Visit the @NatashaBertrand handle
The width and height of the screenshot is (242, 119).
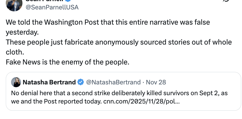pos(113,82)
